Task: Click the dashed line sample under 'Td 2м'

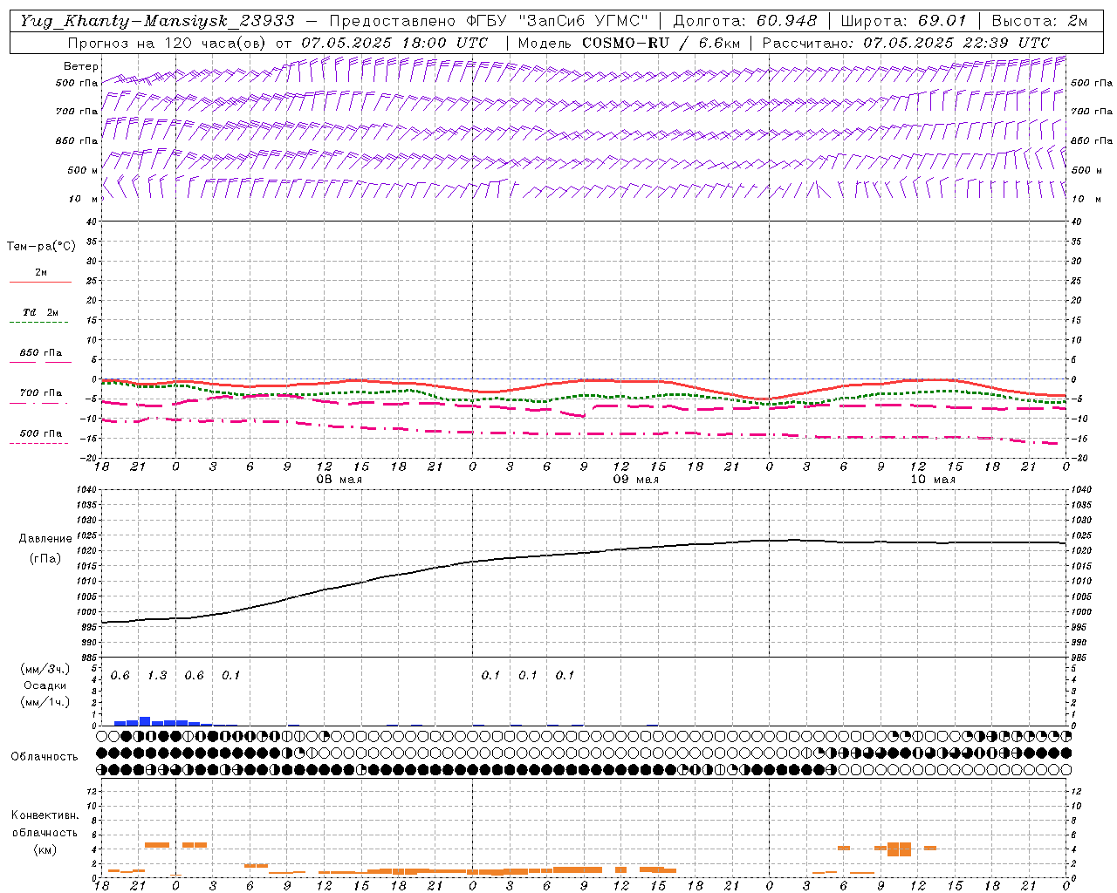Action: 39,323
